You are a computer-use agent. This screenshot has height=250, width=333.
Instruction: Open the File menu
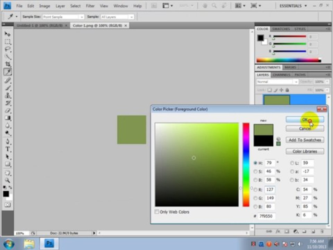[19, 6]
